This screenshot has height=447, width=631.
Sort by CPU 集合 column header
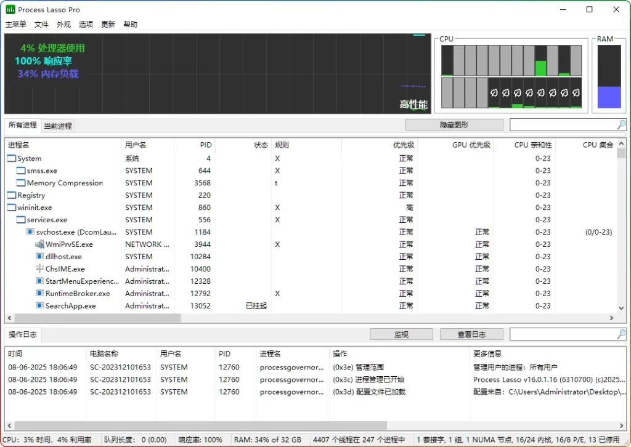586,145
